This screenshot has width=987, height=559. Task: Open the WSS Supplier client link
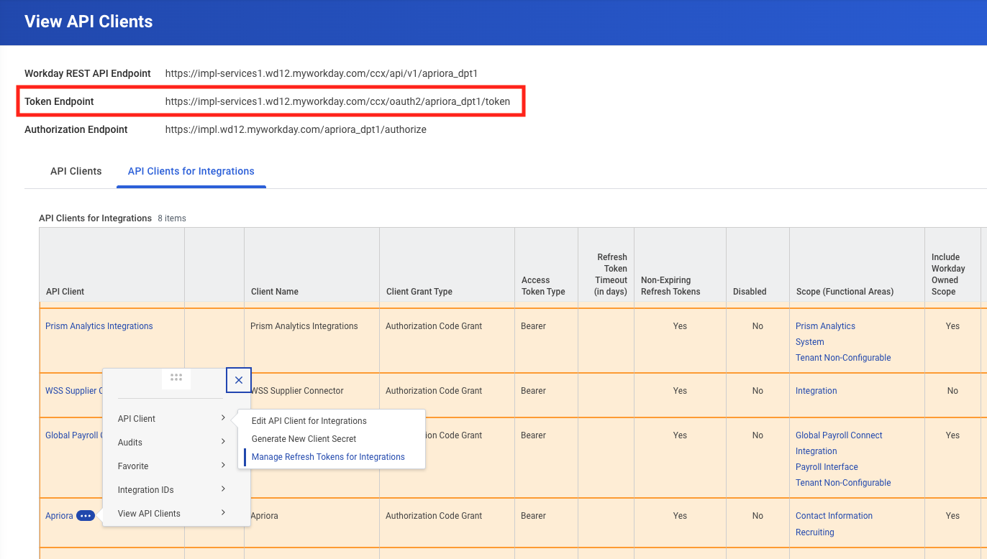coord(74,391)
